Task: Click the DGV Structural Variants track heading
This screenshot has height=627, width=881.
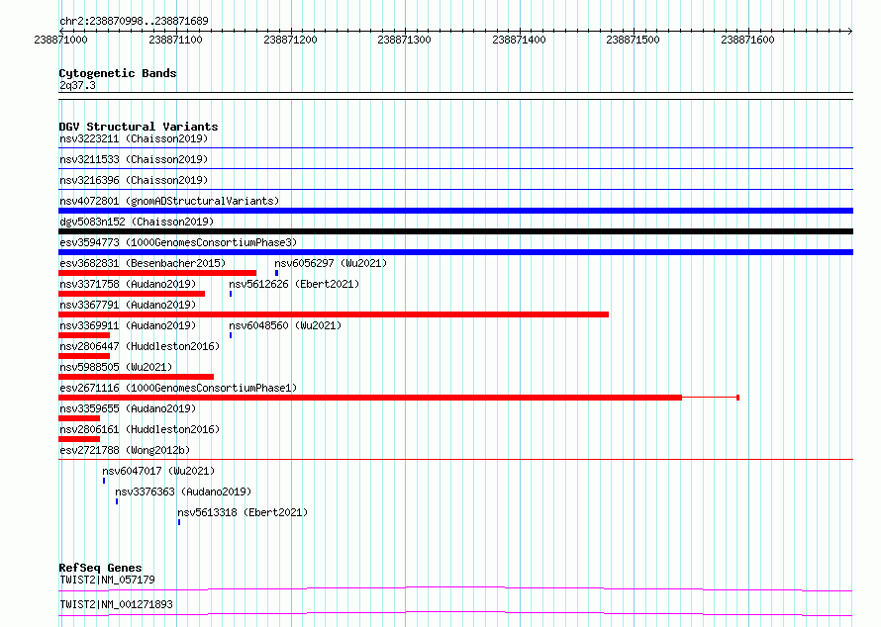Action: point(139,127)
